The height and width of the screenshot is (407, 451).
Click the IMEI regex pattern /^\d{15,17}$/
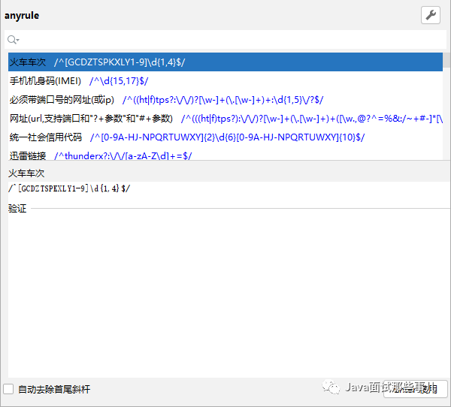pyautogui.click(x=119, y=80)
